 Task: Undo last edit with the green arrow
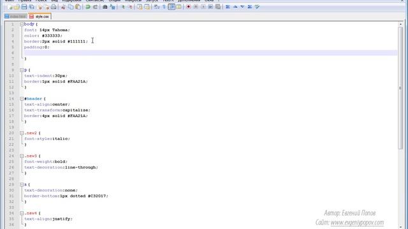click(x=88, y=7)
